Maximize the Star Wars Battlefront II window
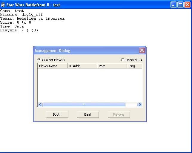 click(180, 5)
